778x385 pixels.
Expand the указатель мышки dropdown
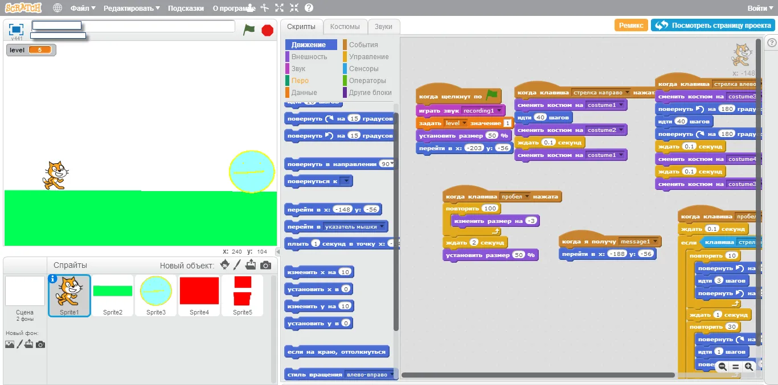[x=355, y=226]
